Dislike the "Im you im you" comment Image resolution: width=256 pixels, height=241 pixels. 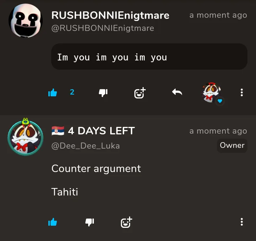pos(103,93)
